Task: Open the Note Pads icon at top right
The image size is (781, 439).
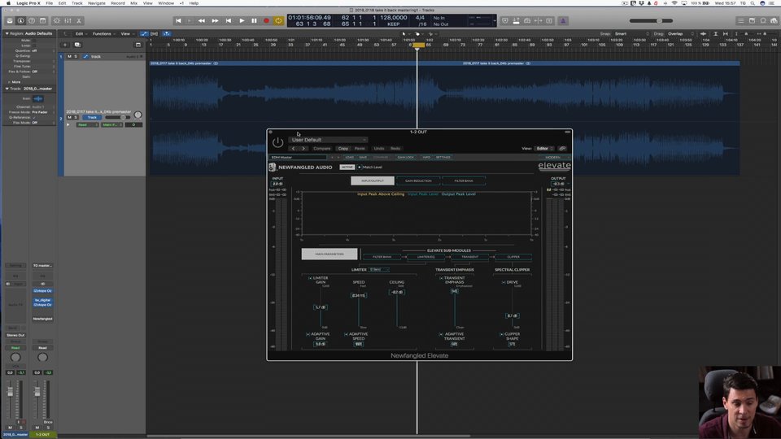Action: [x=752, y=21]
